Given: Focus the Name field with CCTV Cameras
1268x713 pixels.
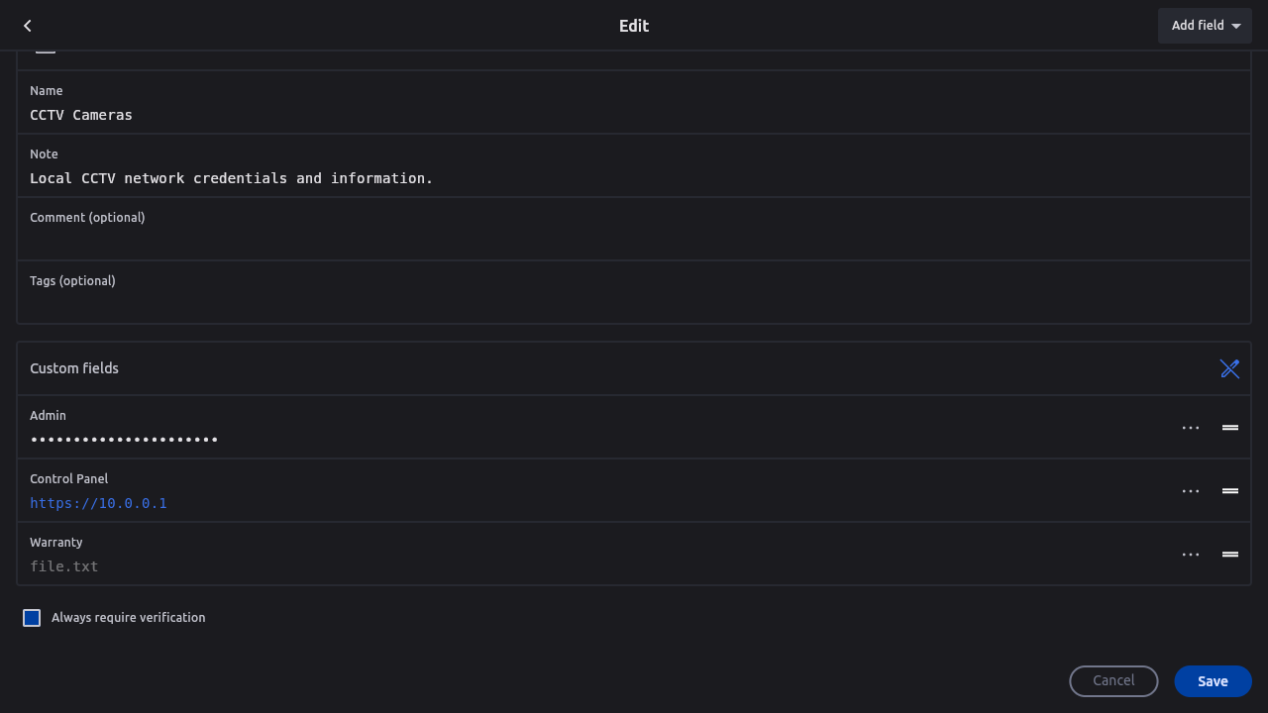Looking at the screenshot, I should coord(594,115).
